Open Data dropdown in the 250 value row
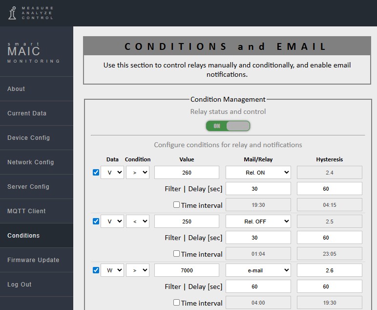Viewport: 377px width, 310px height. (112, 221)
